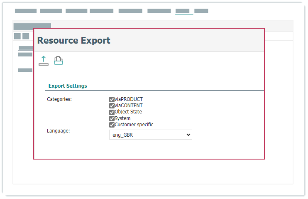
Task: Toggle the viaCONTENT checkbox
Action: pos(112,106)
